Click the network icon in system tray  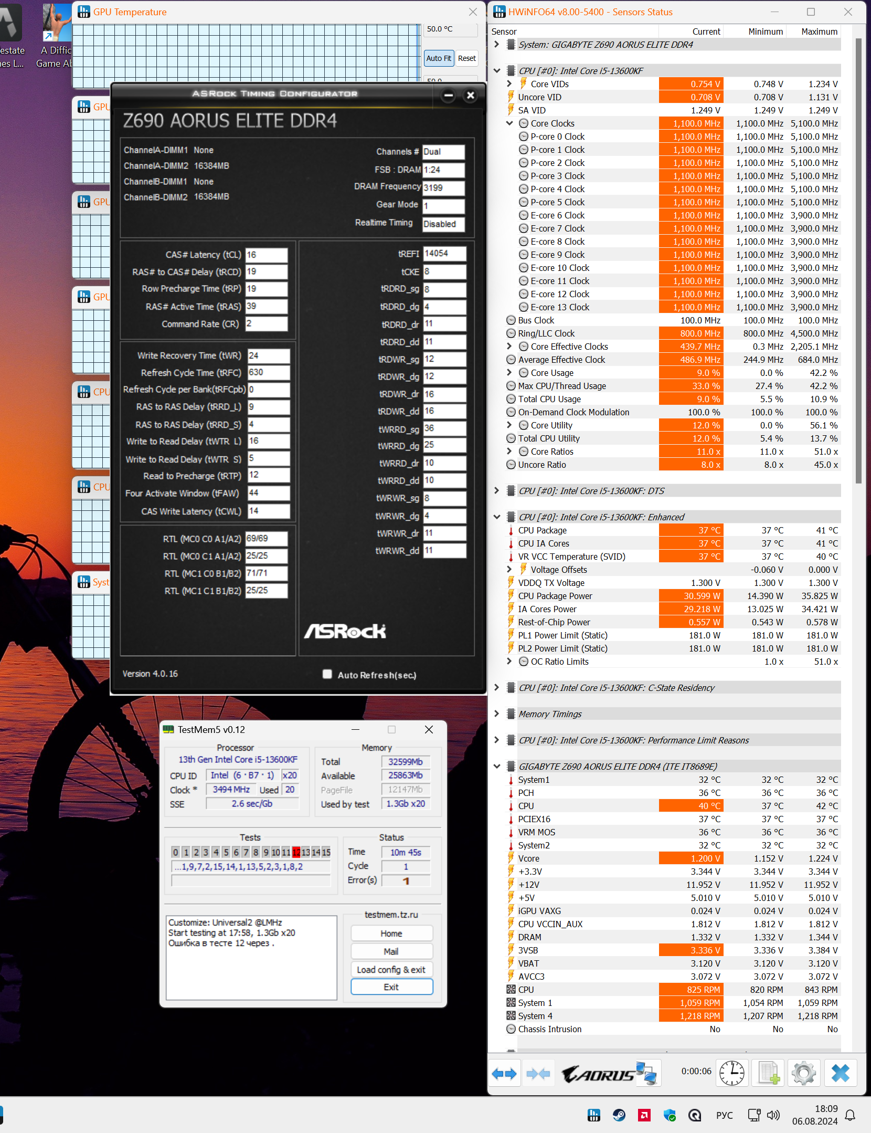[x=754, y=1115]
